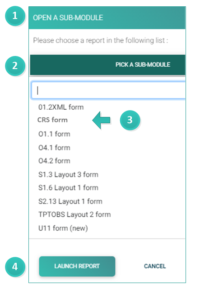
Task: Click the LAUNCH REPORT button
Action: tap(77, 266)
